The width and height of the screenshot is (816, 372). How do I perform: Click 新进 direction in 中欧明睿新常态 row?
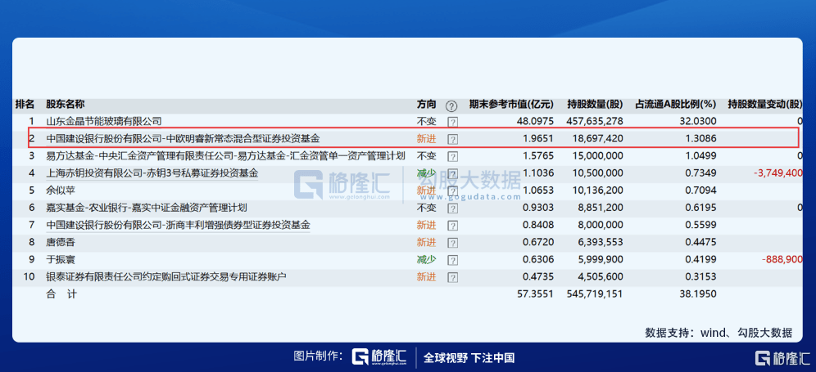point(426,139)
